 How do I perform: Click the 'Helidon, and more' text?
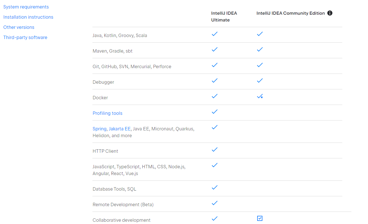(x=112, y=135)
